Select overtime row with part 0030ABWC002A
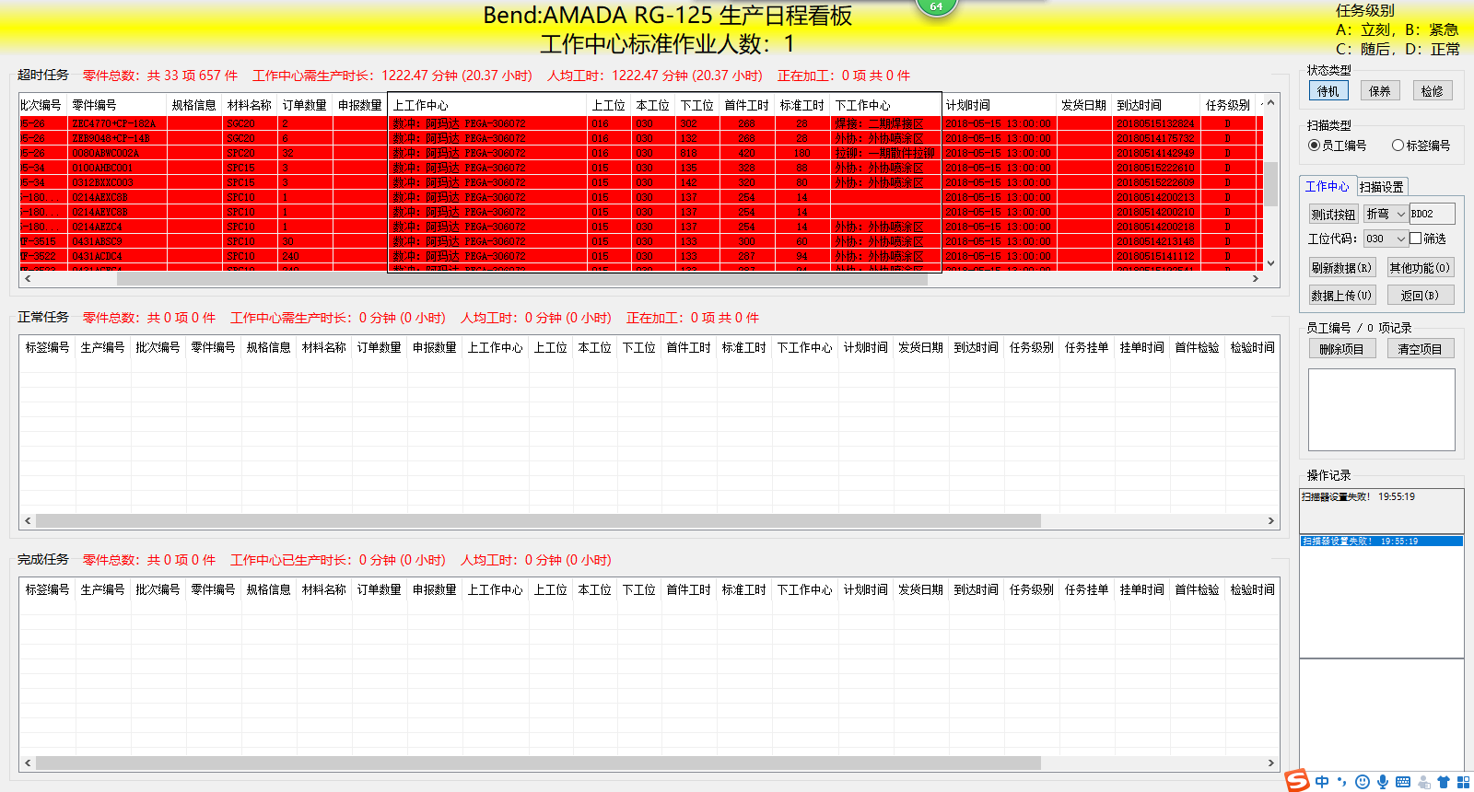Viewport: 1474px width, 792px height. pyautogui.click(x=640, y=153)
